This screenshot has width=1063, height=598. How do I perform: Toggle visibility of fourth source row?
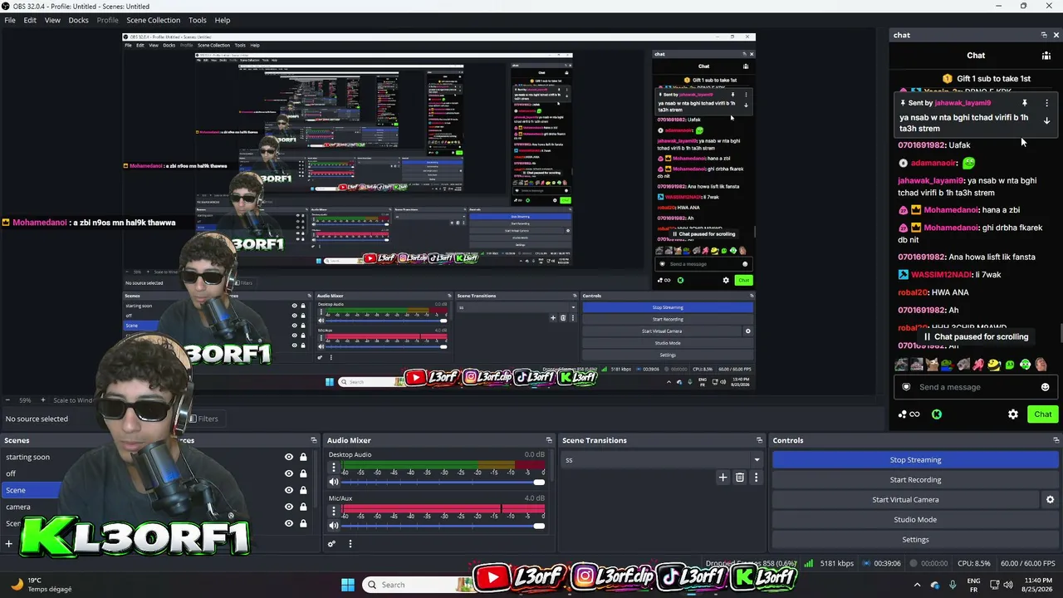[x=289, y=507]
